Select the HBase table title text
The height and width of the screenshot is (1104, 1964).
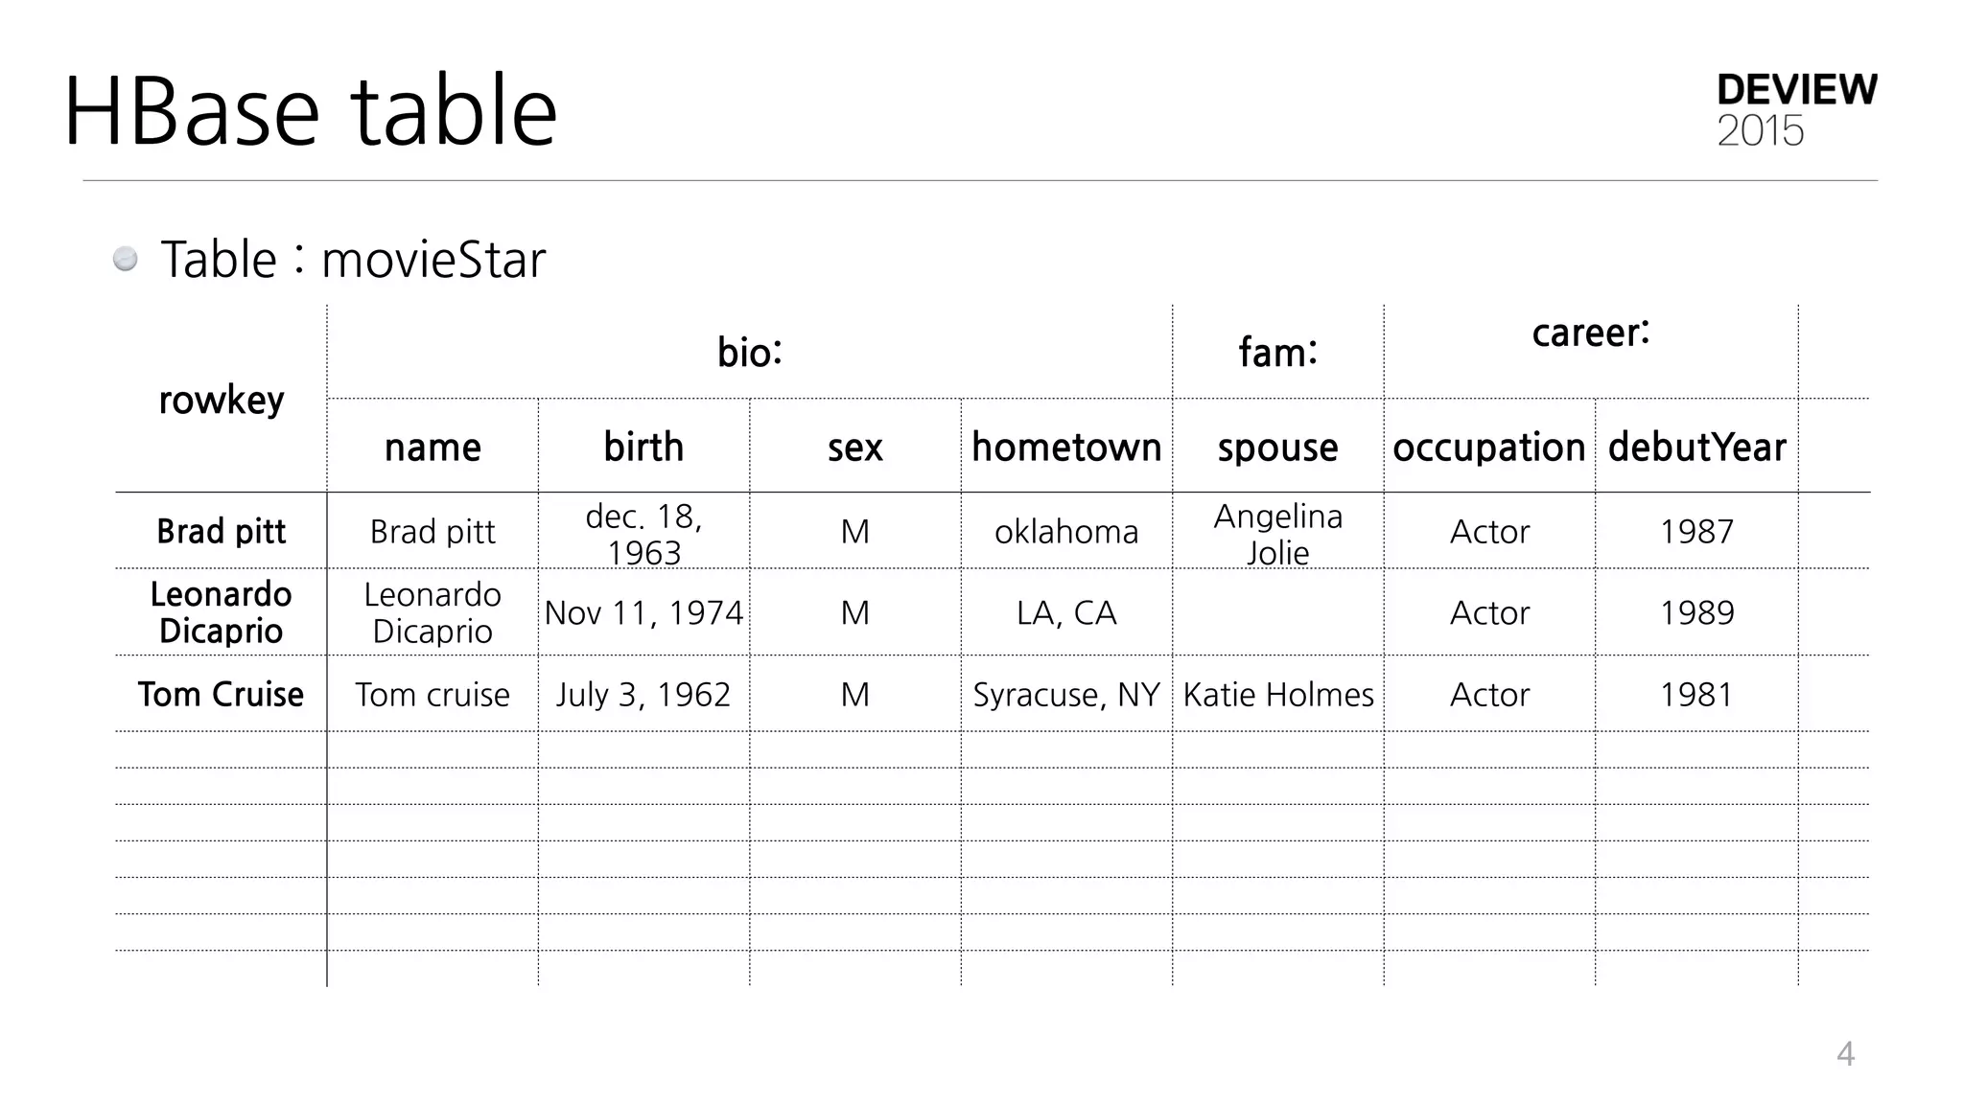(311, 111)
